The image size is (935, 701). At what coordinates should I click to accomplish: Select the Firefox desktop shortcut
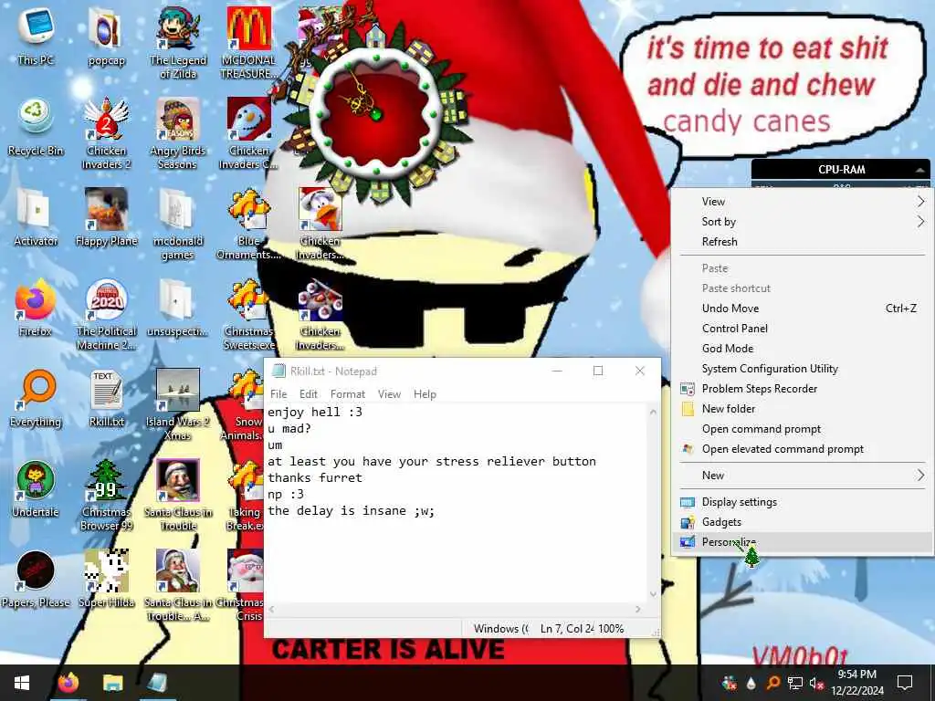pyautogui.click(x=36, y=308)
